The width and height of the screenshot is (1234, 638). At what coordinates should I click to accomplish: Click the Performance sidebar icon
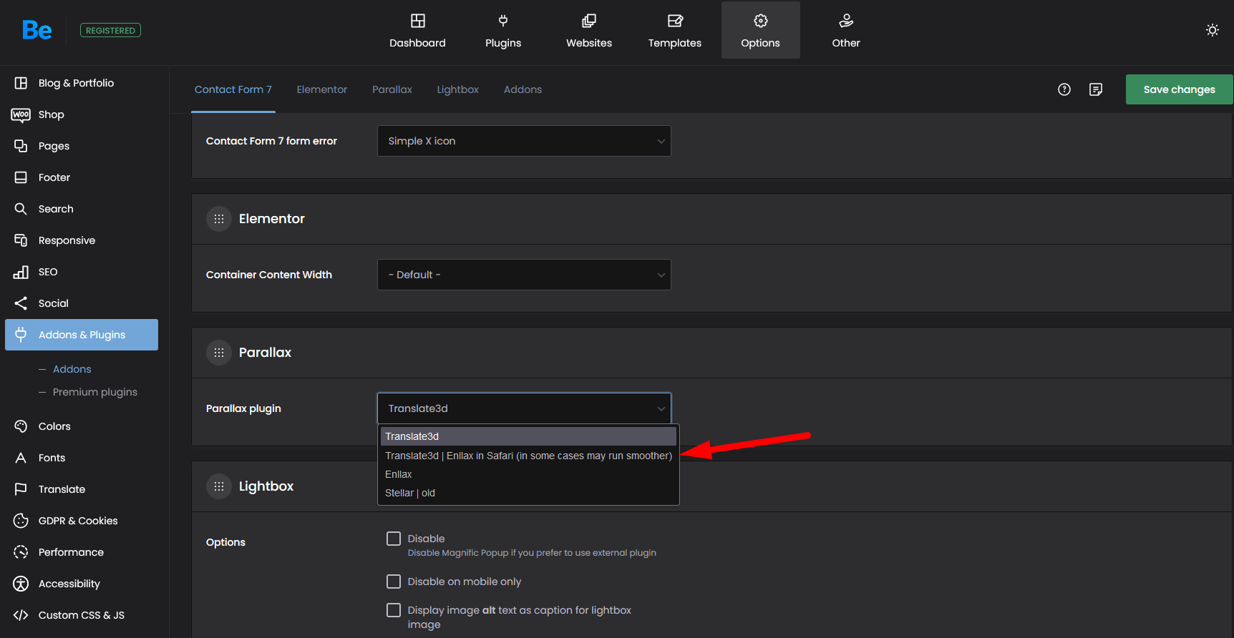21,552
